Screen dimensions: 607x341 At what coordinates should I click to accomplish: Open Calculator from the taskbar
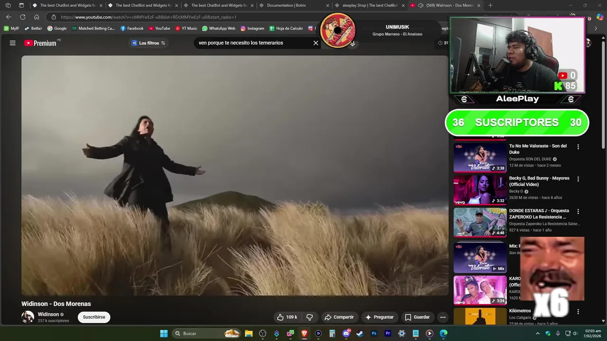tap(332, 333)
